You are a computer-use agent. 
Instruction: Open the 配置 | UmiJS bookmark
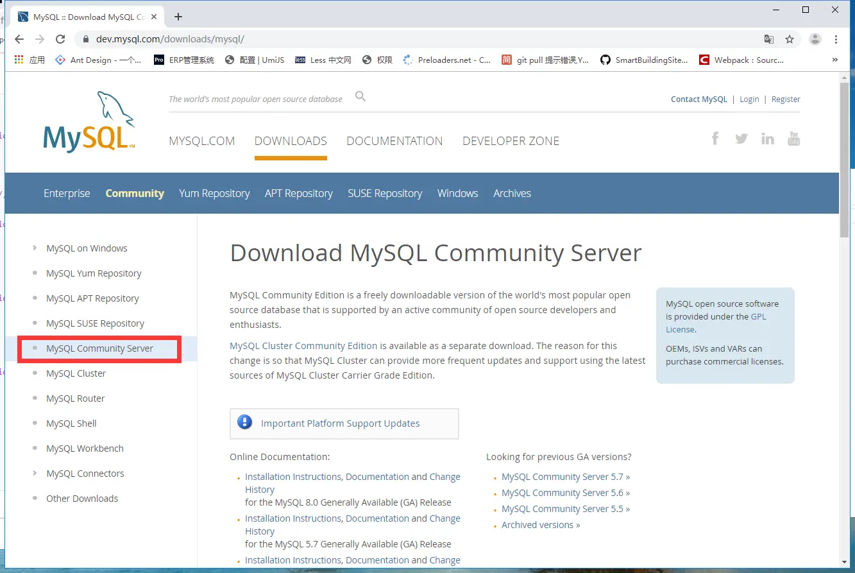pos(255,60)
